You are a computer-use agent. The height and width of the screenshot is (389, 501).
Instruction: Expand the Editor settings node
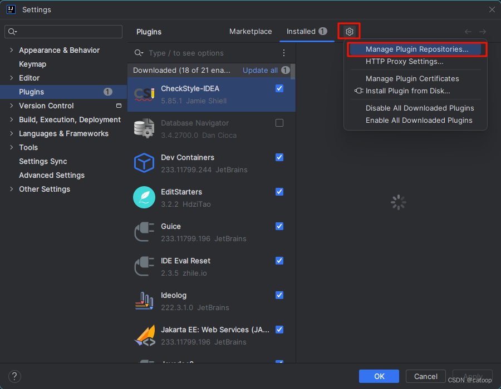[x=12, y=78]
